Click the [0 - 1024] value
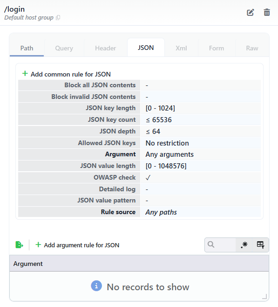Image resolution: width=278 pixels, height=307 pixels. point(160,108)
